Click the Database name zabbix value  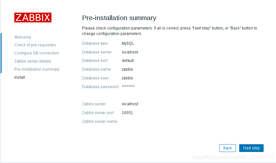(127, 69)
